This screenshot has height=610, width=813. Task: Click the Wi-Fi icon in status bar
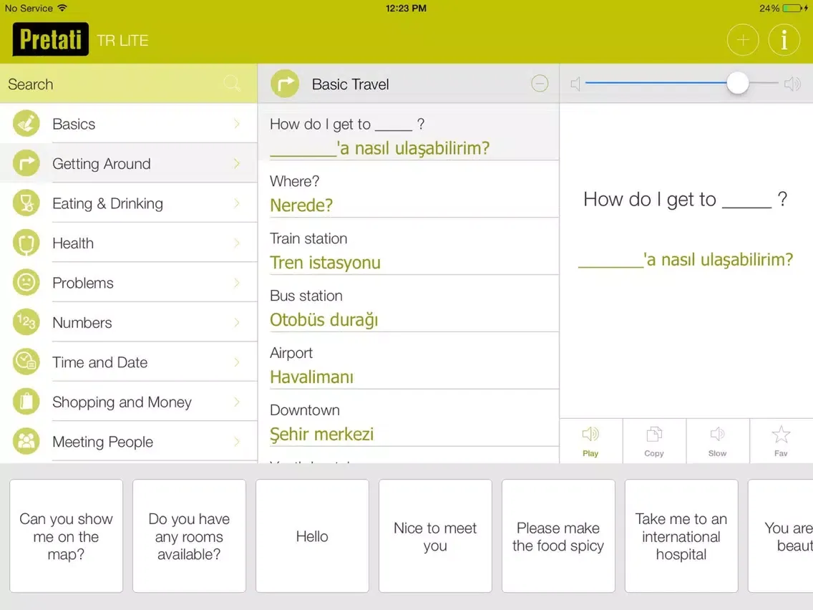tap(62, 8)
